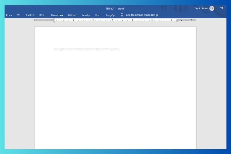
Task: Click the 'Tài liệu1 - Word' title text
Action: click(x=115, y=9)
